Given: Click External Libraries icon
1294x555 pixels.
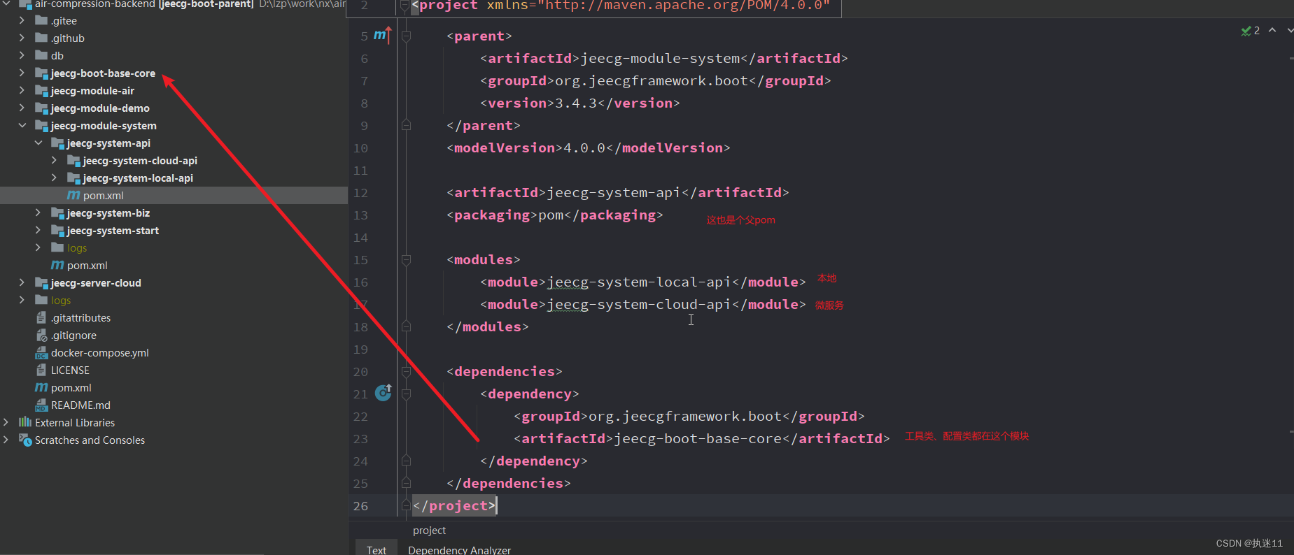Looking at the screenshot, I should 25,421.
